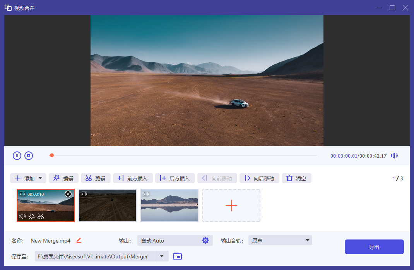The width and height of the screenshot is (414, 270).
Task: Expand the 添加 dropdown arrow
Action: (40, 178)
